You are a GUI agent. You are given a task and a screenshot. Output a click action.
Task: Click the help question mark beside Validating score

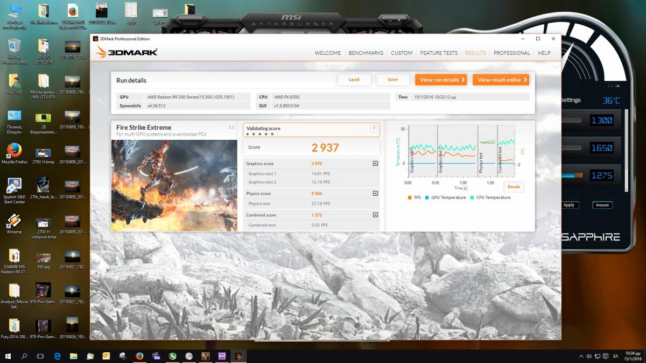tap(373, 129)
